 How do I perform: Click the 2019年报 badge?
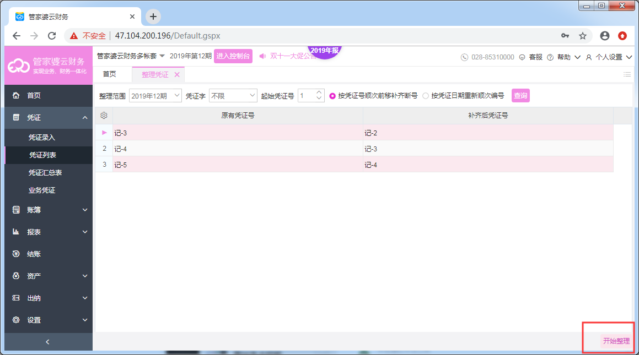coord(324,51)
